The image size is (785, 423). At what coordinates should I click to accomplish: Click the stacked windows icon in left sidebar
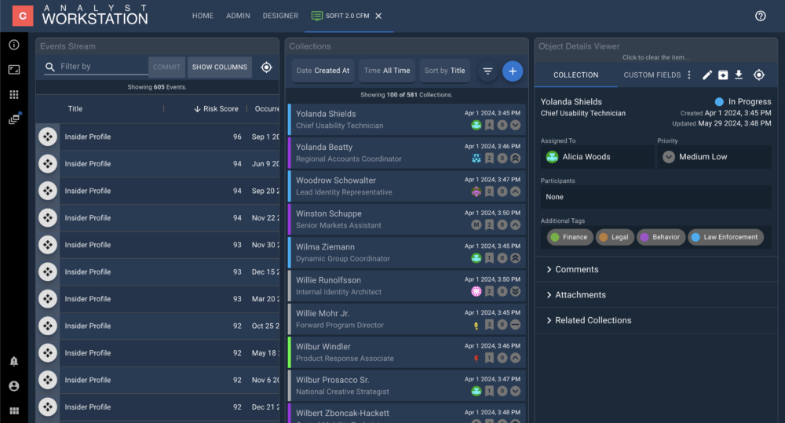coord(14,119)
